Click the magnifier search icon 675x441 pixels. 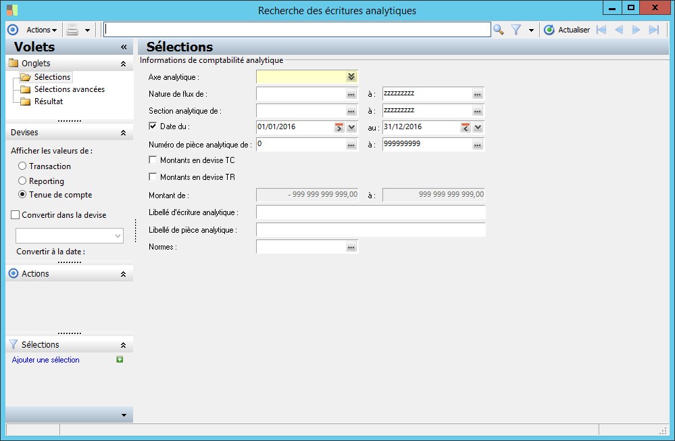499,30
